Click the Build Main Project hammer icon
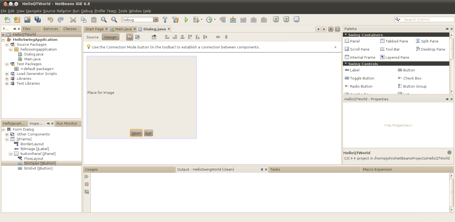455x222 pixels. pyautogui.click(x=165, y=20)
